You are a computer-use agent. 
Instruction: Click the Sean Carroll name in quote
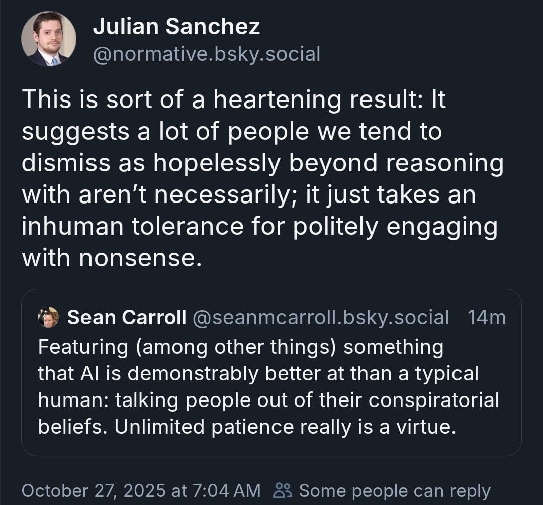(x=127, y=317)
